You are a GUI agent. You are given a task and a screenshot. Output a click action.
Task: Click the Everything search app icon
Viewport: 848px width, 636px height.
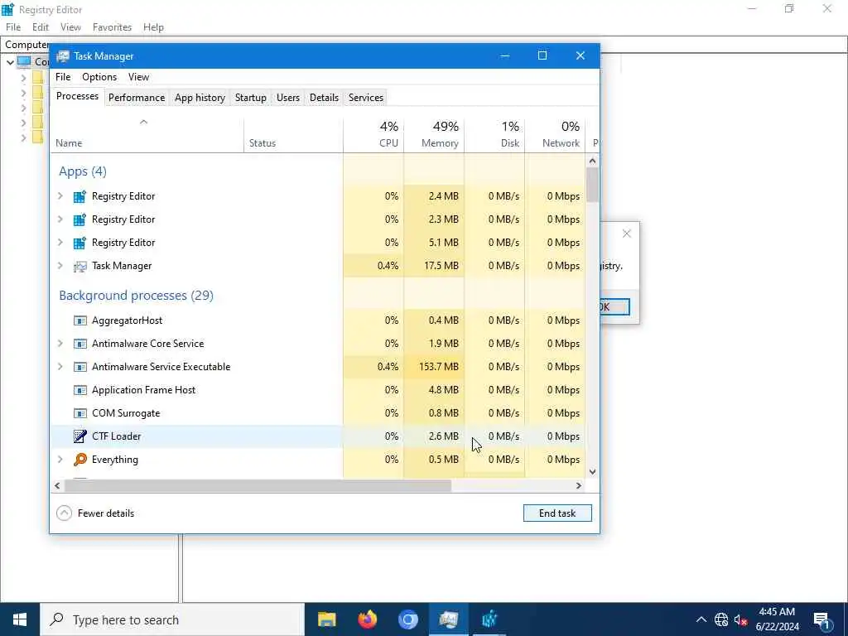point(80,460)
